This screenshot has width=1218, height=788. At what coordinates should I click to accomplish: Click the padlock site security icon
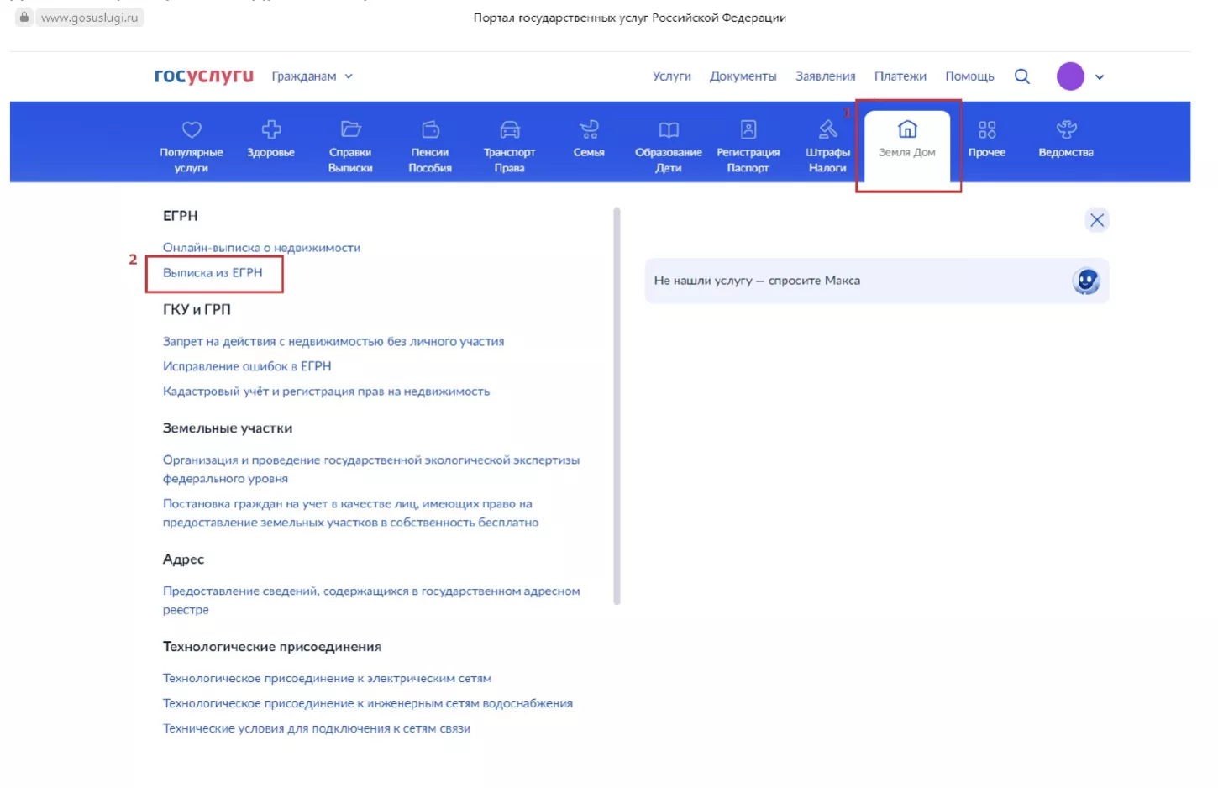(x=24, y=17)
